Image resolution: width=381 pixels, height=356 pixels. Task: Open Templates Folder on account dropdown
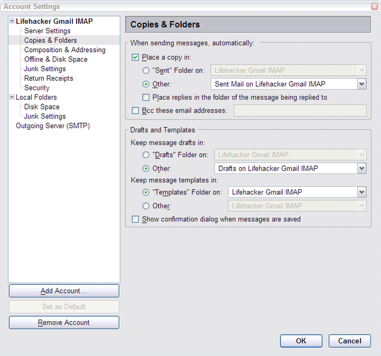click(297, 192)
